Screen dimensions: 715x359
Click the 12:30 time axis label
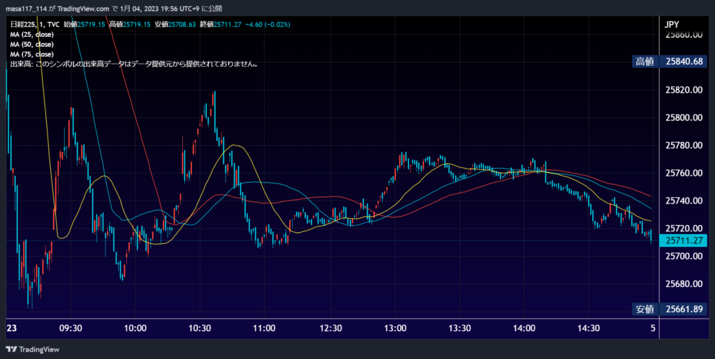pyautogui.click(x=330, y=328)
